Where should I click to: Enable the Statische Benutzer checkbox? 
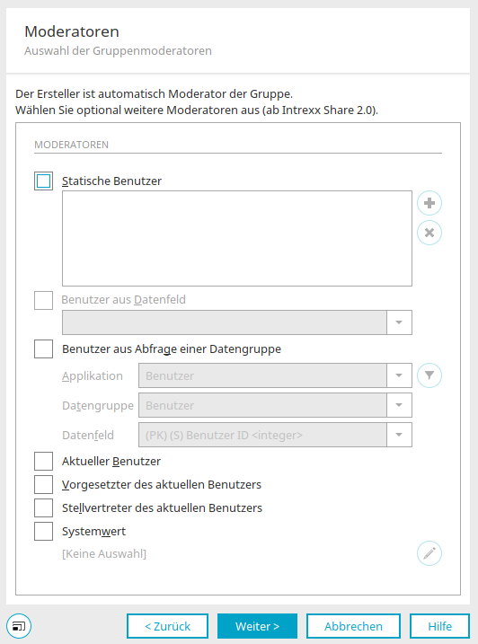(x=43, y=181)
